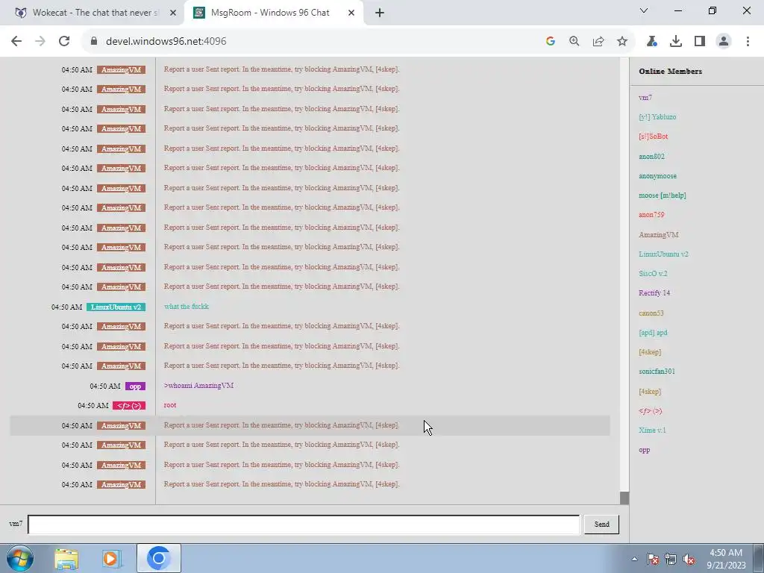Select canon53 in Online Members

coord(651,313)
